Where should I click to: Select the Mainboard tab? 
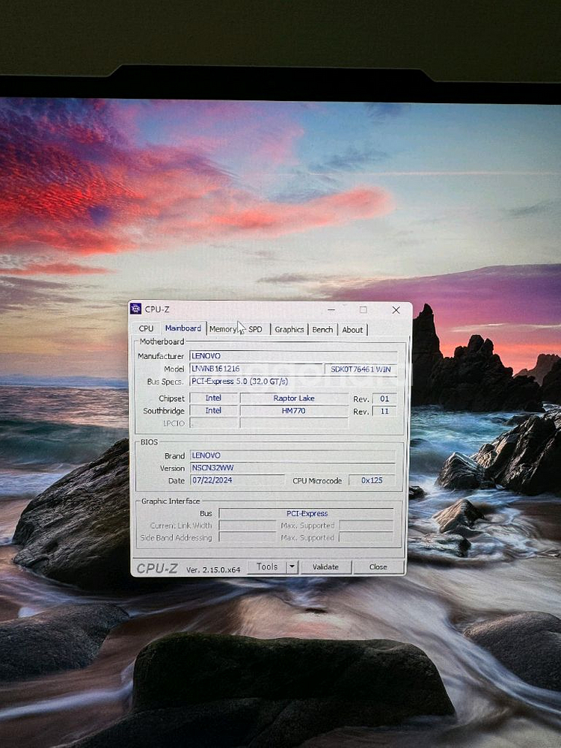pos(183,328)
